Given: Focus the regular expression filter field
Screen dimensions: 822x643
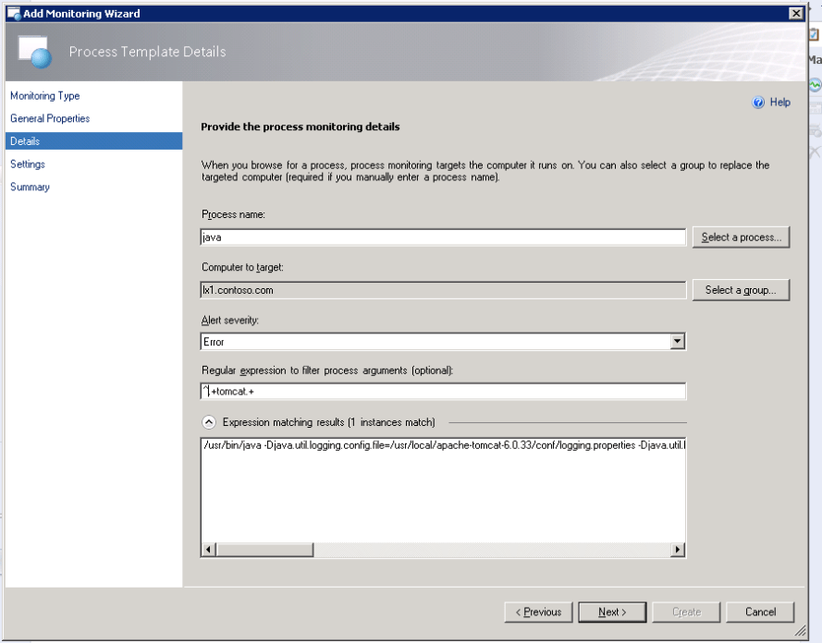Looking at the screenshot, I should (x=444, y=392).
